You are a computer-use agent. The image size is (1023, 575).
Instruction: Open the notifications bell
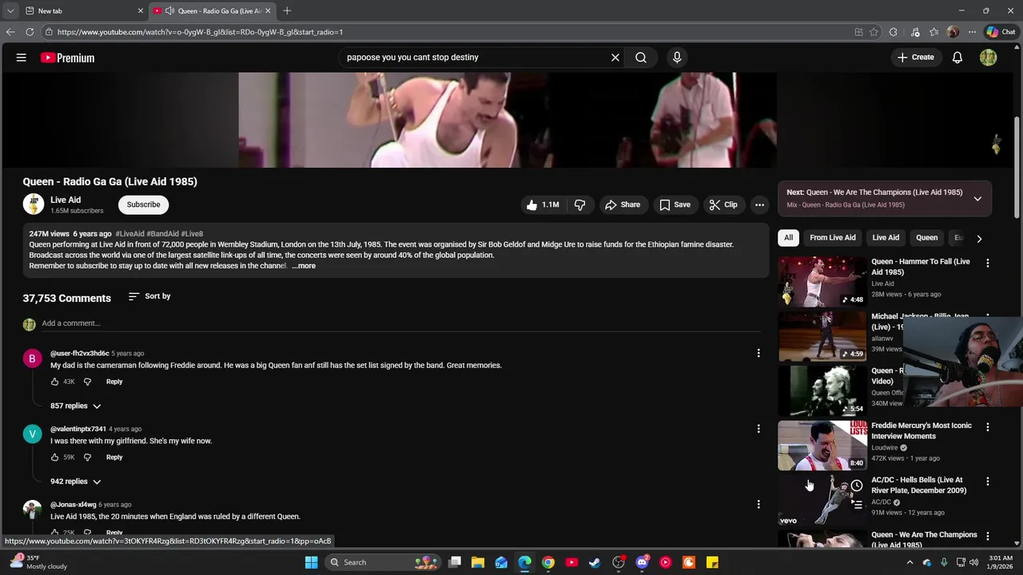click(957, 57)
